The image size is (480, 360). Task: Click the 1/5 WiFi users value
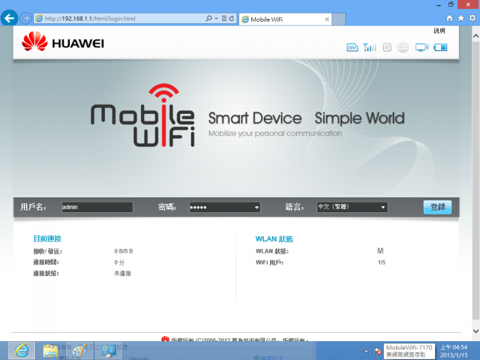click(382, 262)
